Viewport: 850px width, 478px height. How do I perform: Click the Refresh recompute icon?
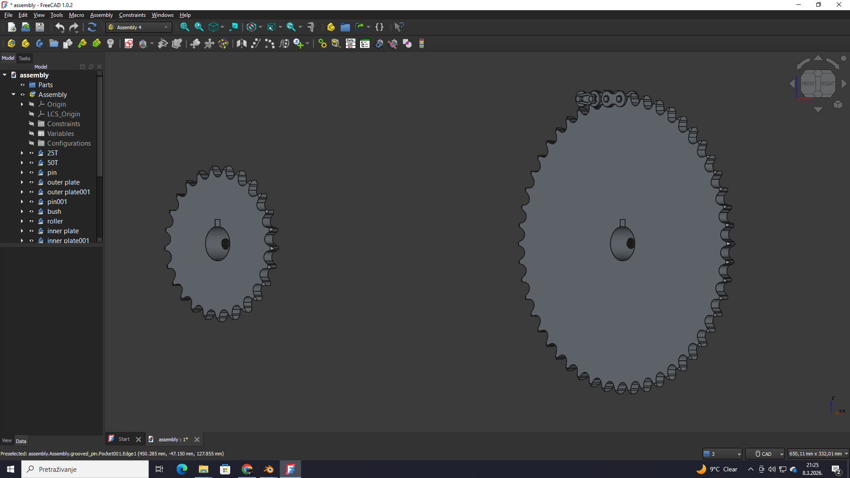coord(92,27)
